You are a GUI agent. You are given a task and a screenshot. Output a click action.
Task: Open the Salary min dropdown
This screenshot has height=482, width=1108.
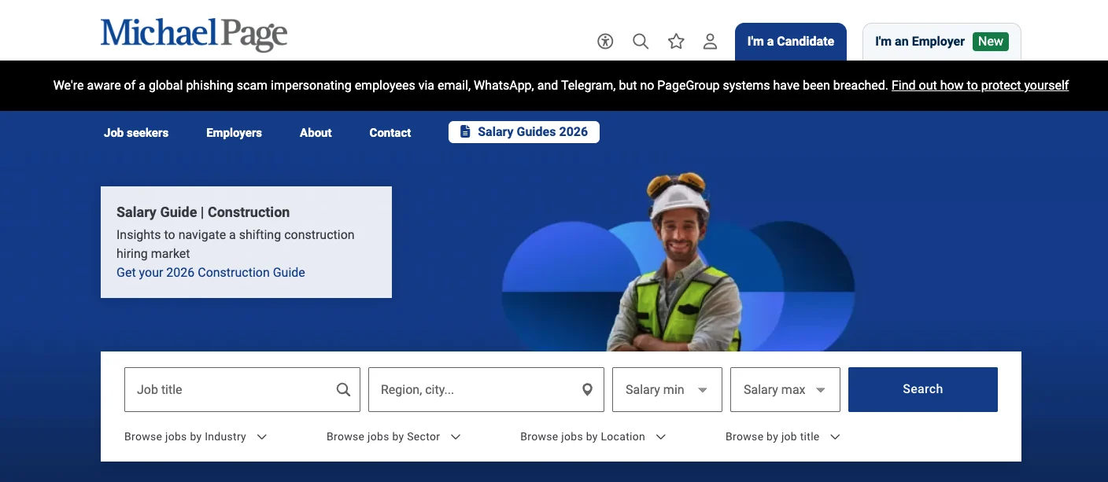pos(667,389)
